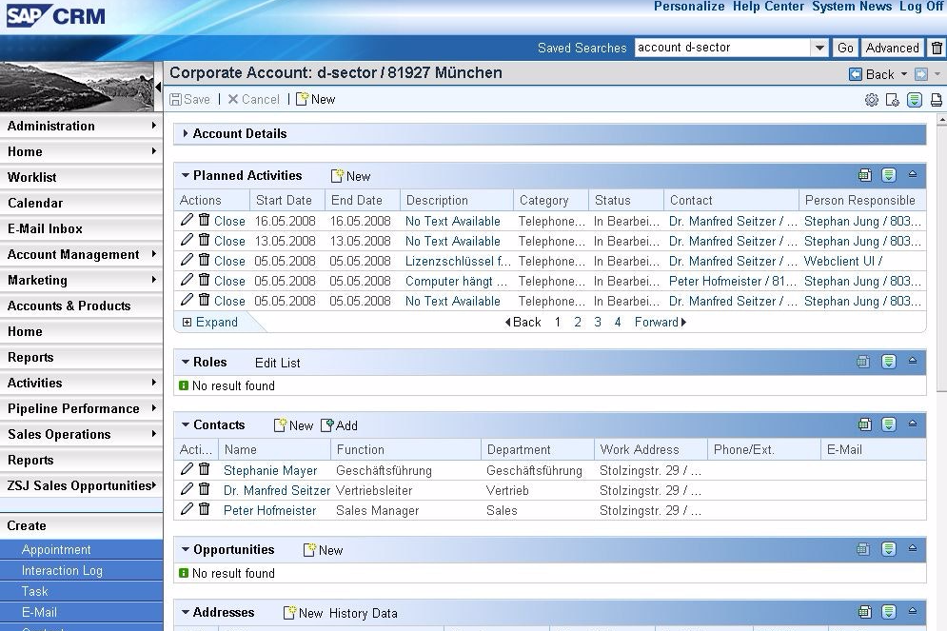
Task: Open the Back history dropdown arrow
Action: click(x=903, y=74)
